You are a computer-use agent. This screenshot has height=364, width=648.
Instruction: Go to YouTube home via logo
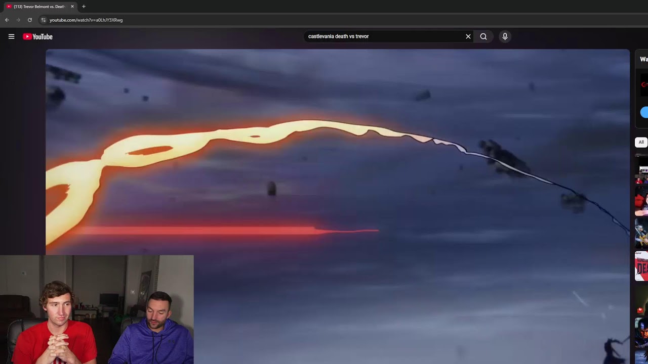37,36
